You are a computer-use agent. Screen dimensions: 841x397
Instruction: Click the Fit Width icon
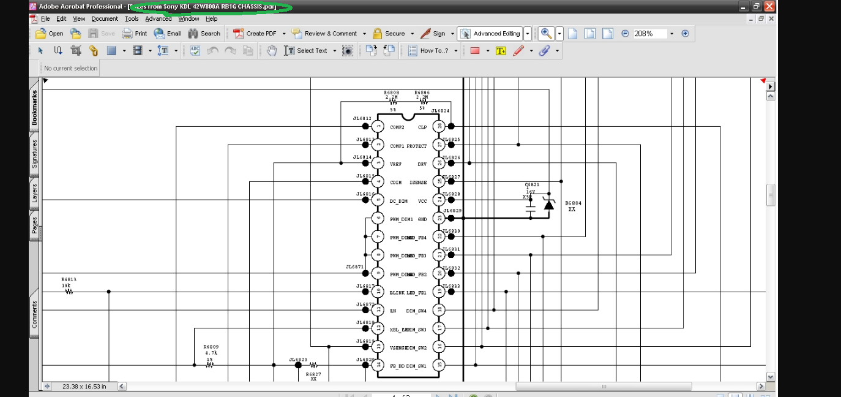(x=607, y=34)
